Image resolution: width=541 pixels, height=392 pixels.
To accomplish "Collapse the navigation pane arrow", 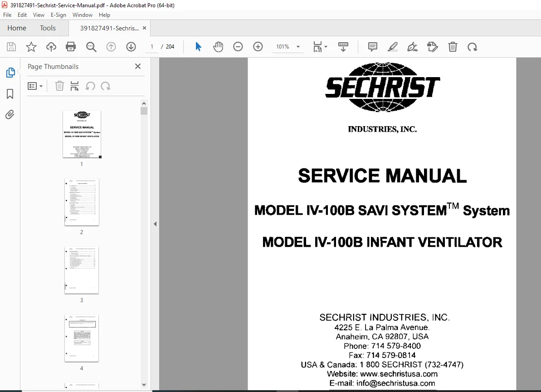I will [155, 224].
